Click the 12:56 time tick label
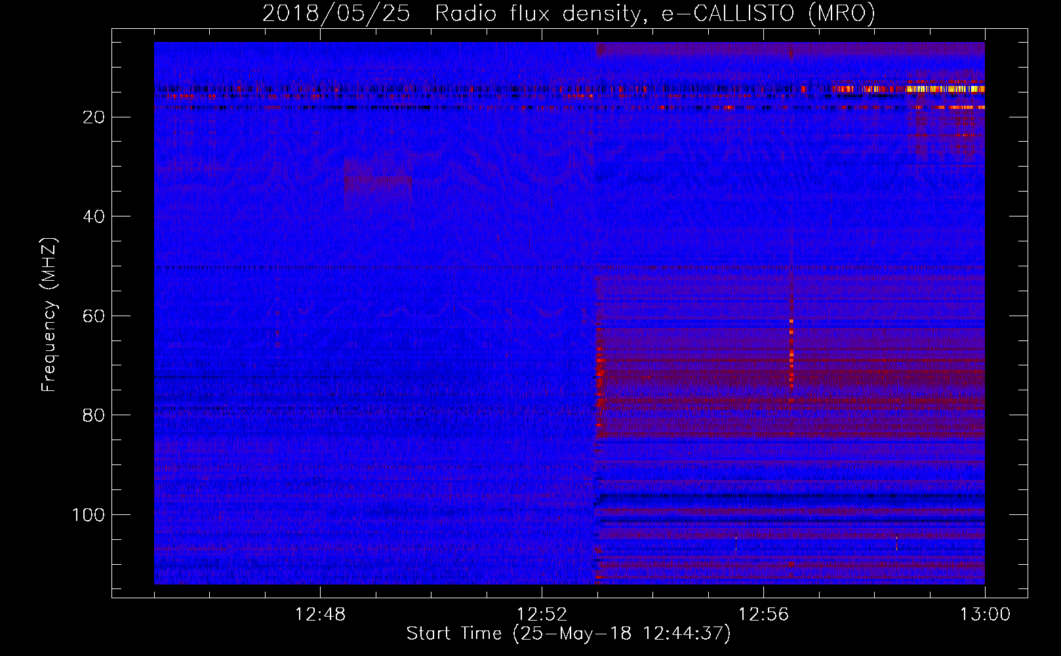This screenshot has width=1061, height=656. click(x=763, y=615)
